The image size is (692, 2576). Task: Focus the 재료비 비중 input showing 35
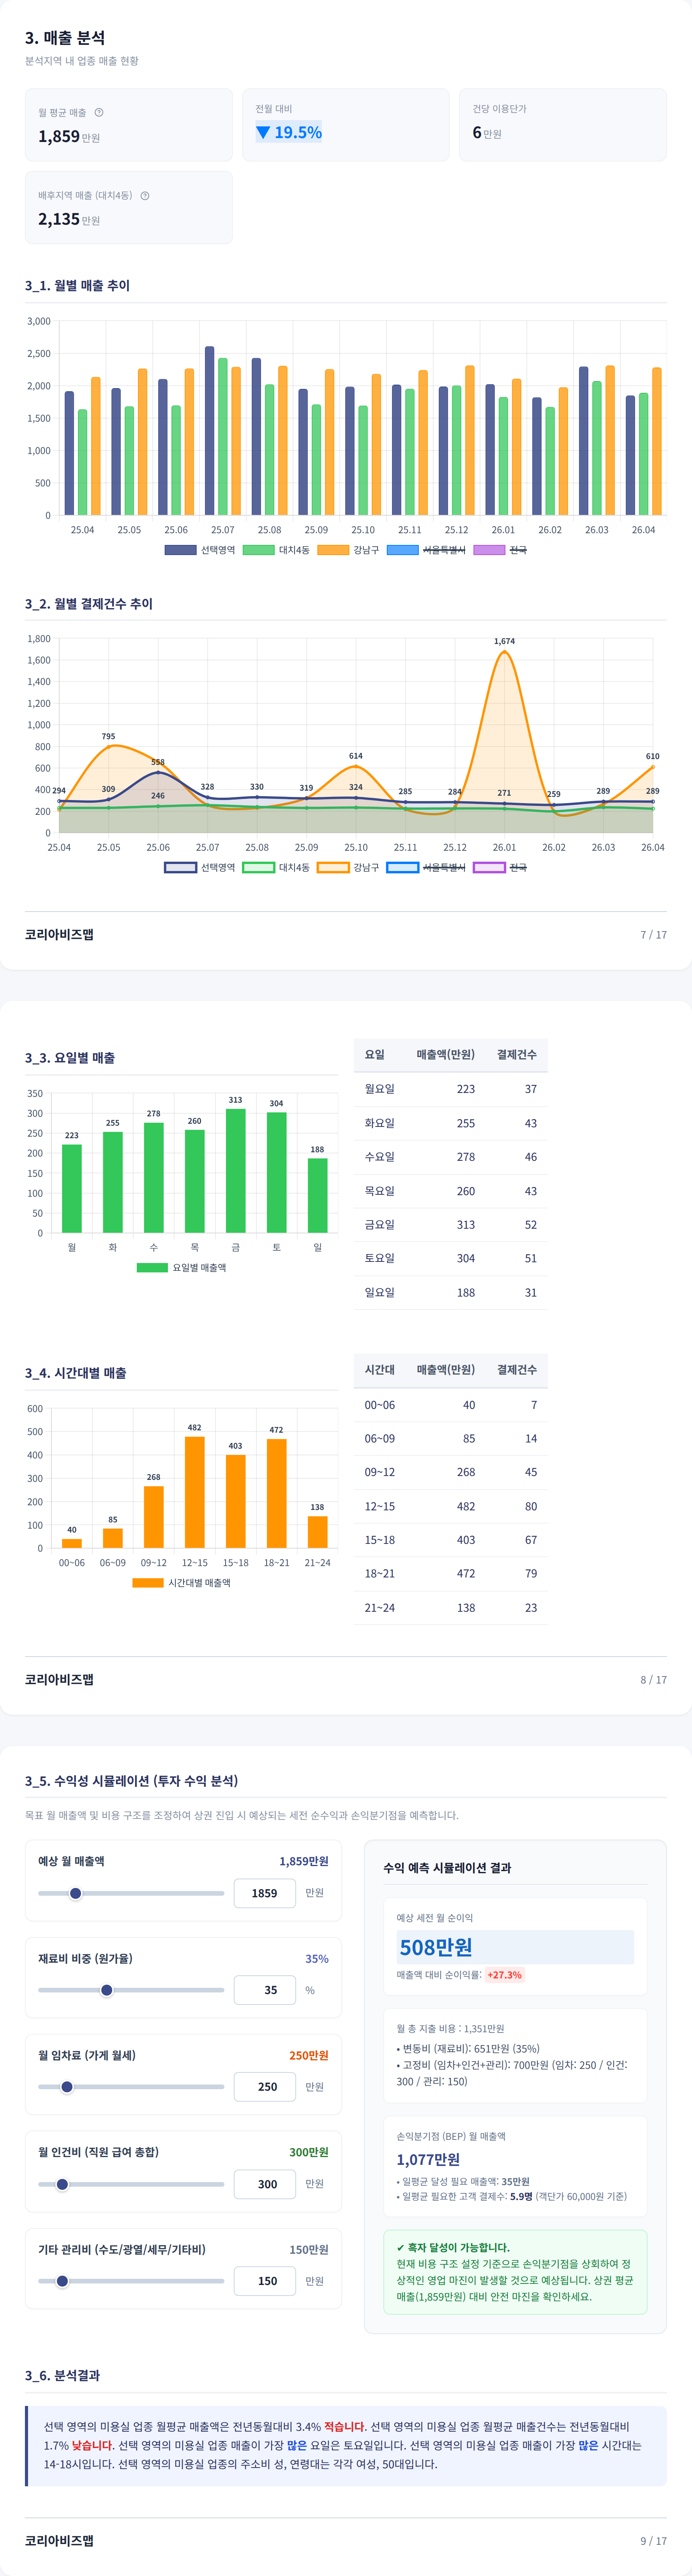[265, 1990]
